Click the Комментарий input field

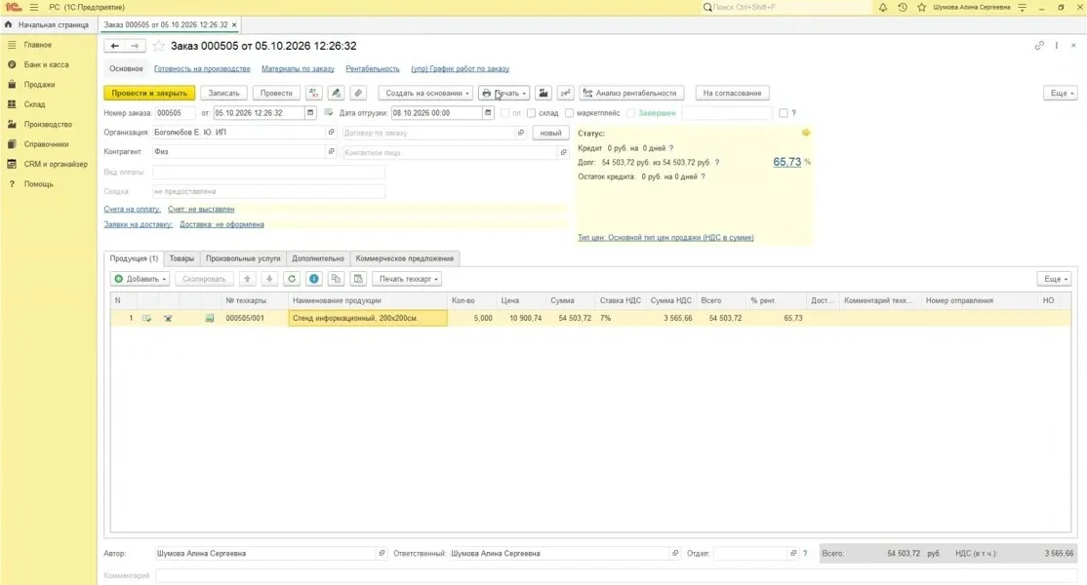pyautogui.click(x=617, y=575)
